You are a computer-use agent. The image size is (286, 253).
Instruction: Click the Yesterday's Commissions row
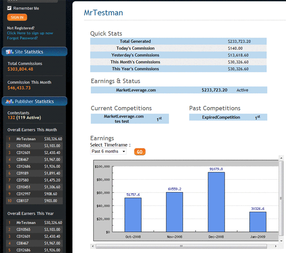(x=178, y=55)
